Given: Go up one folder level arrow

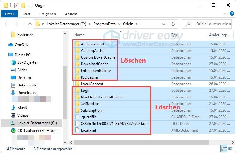Looking at the screenshot, I should click(30, 24).
